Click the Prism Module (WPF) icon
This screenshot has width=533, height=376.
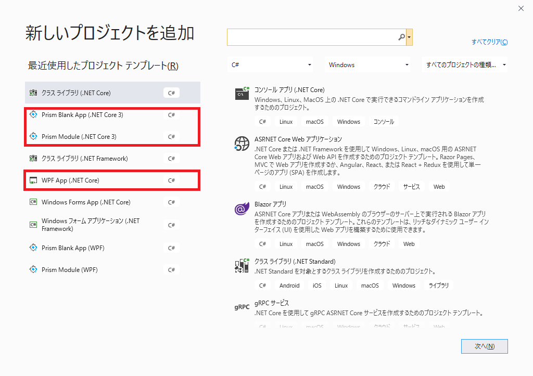pos(33,269)
